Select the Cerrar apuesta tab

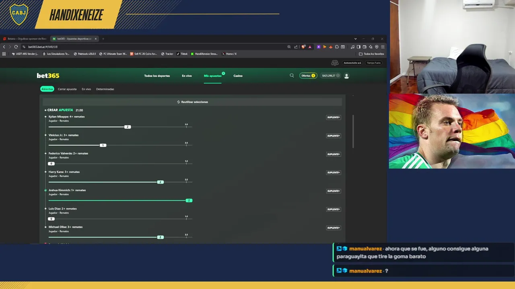click(x=67, y=89)
